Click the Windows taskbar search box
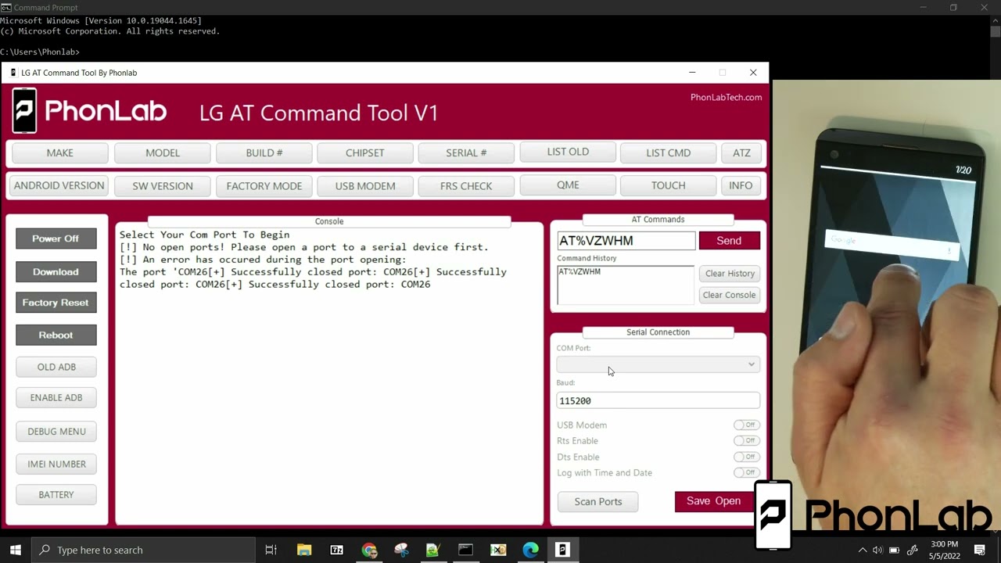The width and height of the screenshot is (1001, 563). click(142, 550)
